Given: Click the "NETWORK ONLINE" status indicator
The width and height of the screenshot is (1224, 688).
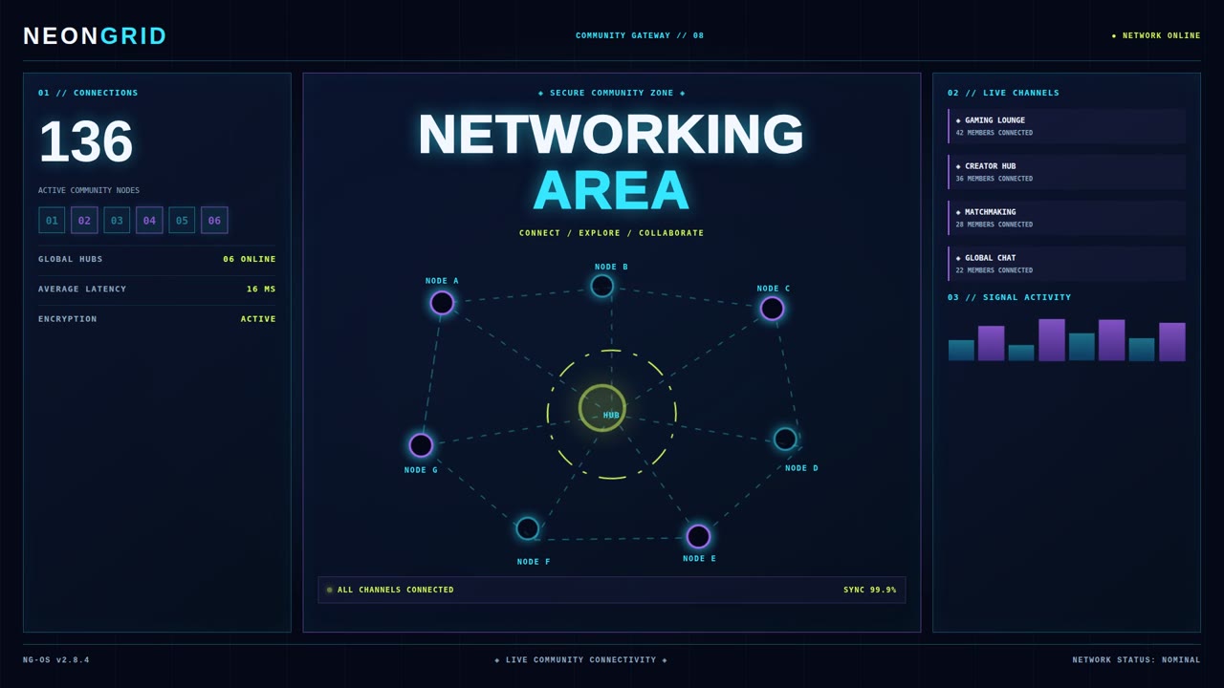Looking at the screenshot, I should 1156,35.
